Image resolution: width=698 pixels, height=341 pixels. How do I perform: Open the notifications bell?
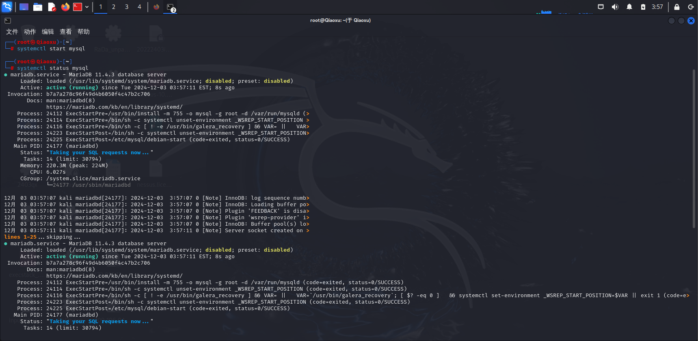[x=629, y=7]
